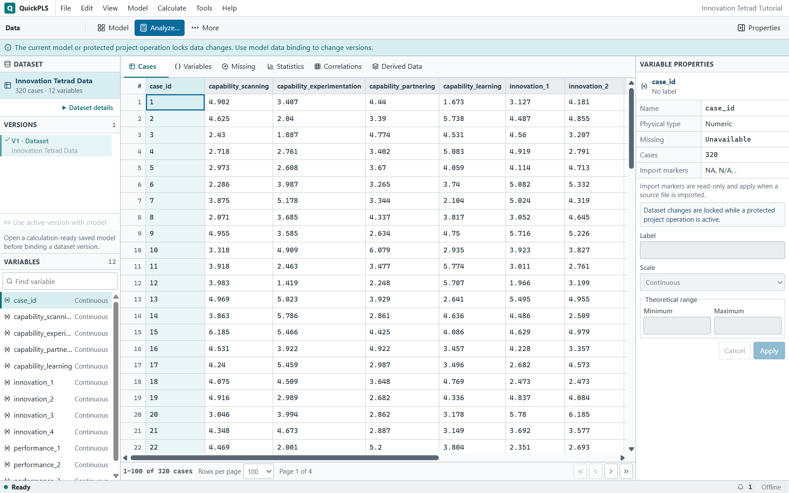The image size is (789, 493).
Task: Select innovation_4 in the Variables list
Action: [x=56, y=432]
